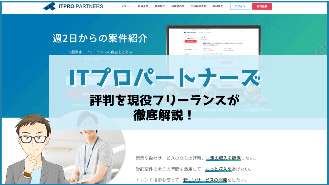Choose ご利用の流れ from the header
Image resolution: width=329 pixels, height=185 pixels.
tap(198, 6)
